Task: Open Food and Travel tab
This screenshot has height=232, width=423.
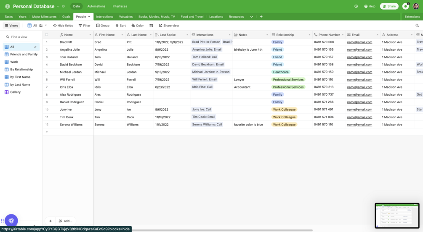Action: (192, 17)
